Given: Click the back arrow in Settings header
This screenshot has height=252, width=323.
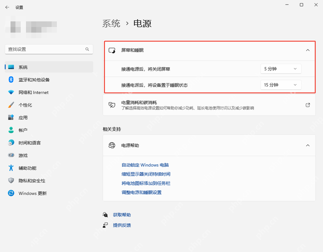Looking at the screenshot, I should pyautogui.click(x=7, y=7).
